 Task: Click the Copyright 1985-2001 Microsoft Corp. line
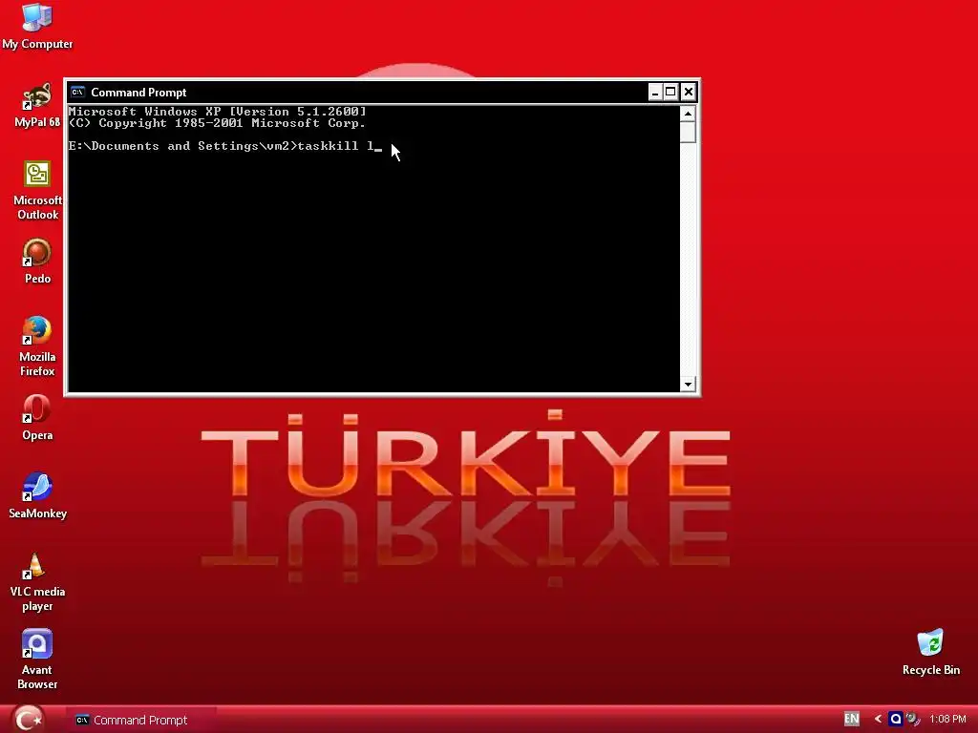[x=217, y=123]
